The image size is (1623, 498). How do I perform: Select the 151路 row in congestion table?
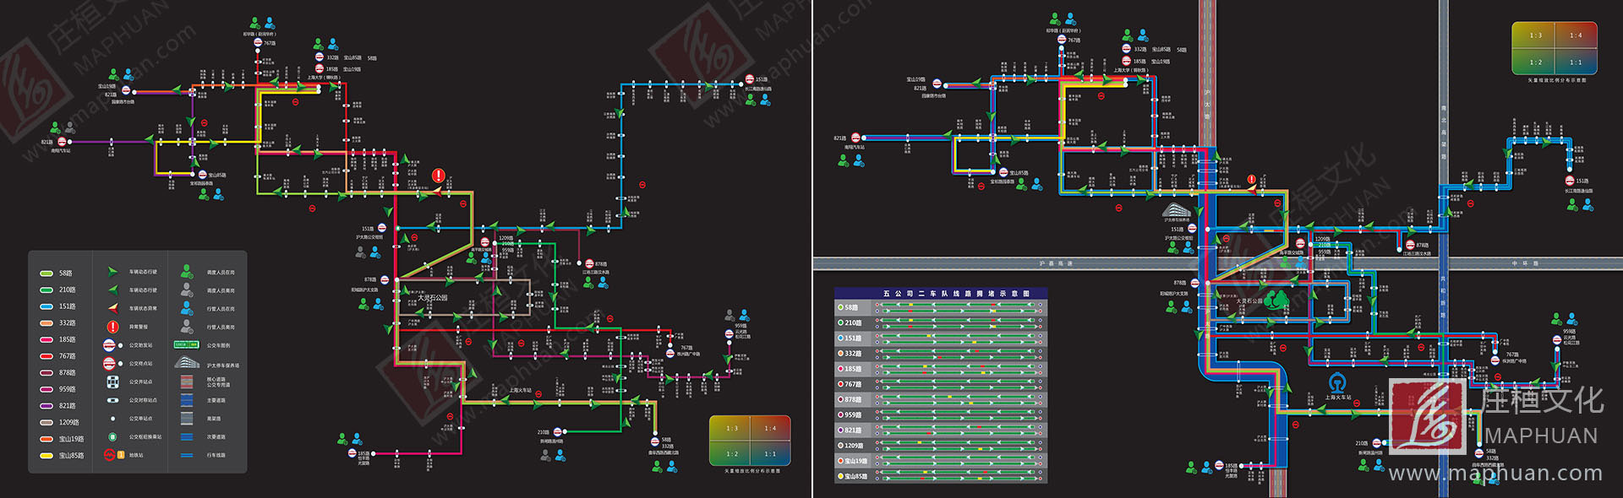[x=940, y=338]
